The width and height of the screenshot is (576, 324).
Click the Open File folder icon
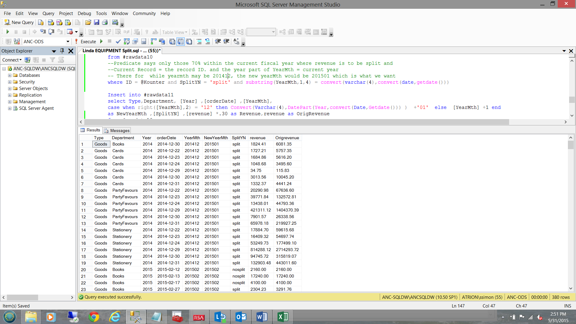(x=88, y=22)
